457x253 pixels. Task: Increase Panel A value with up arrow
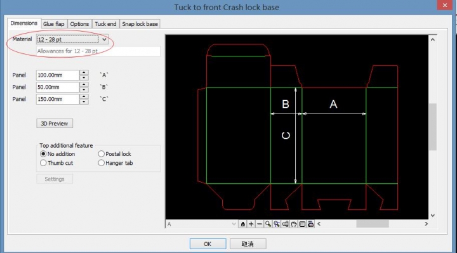[x=84, y=72]
